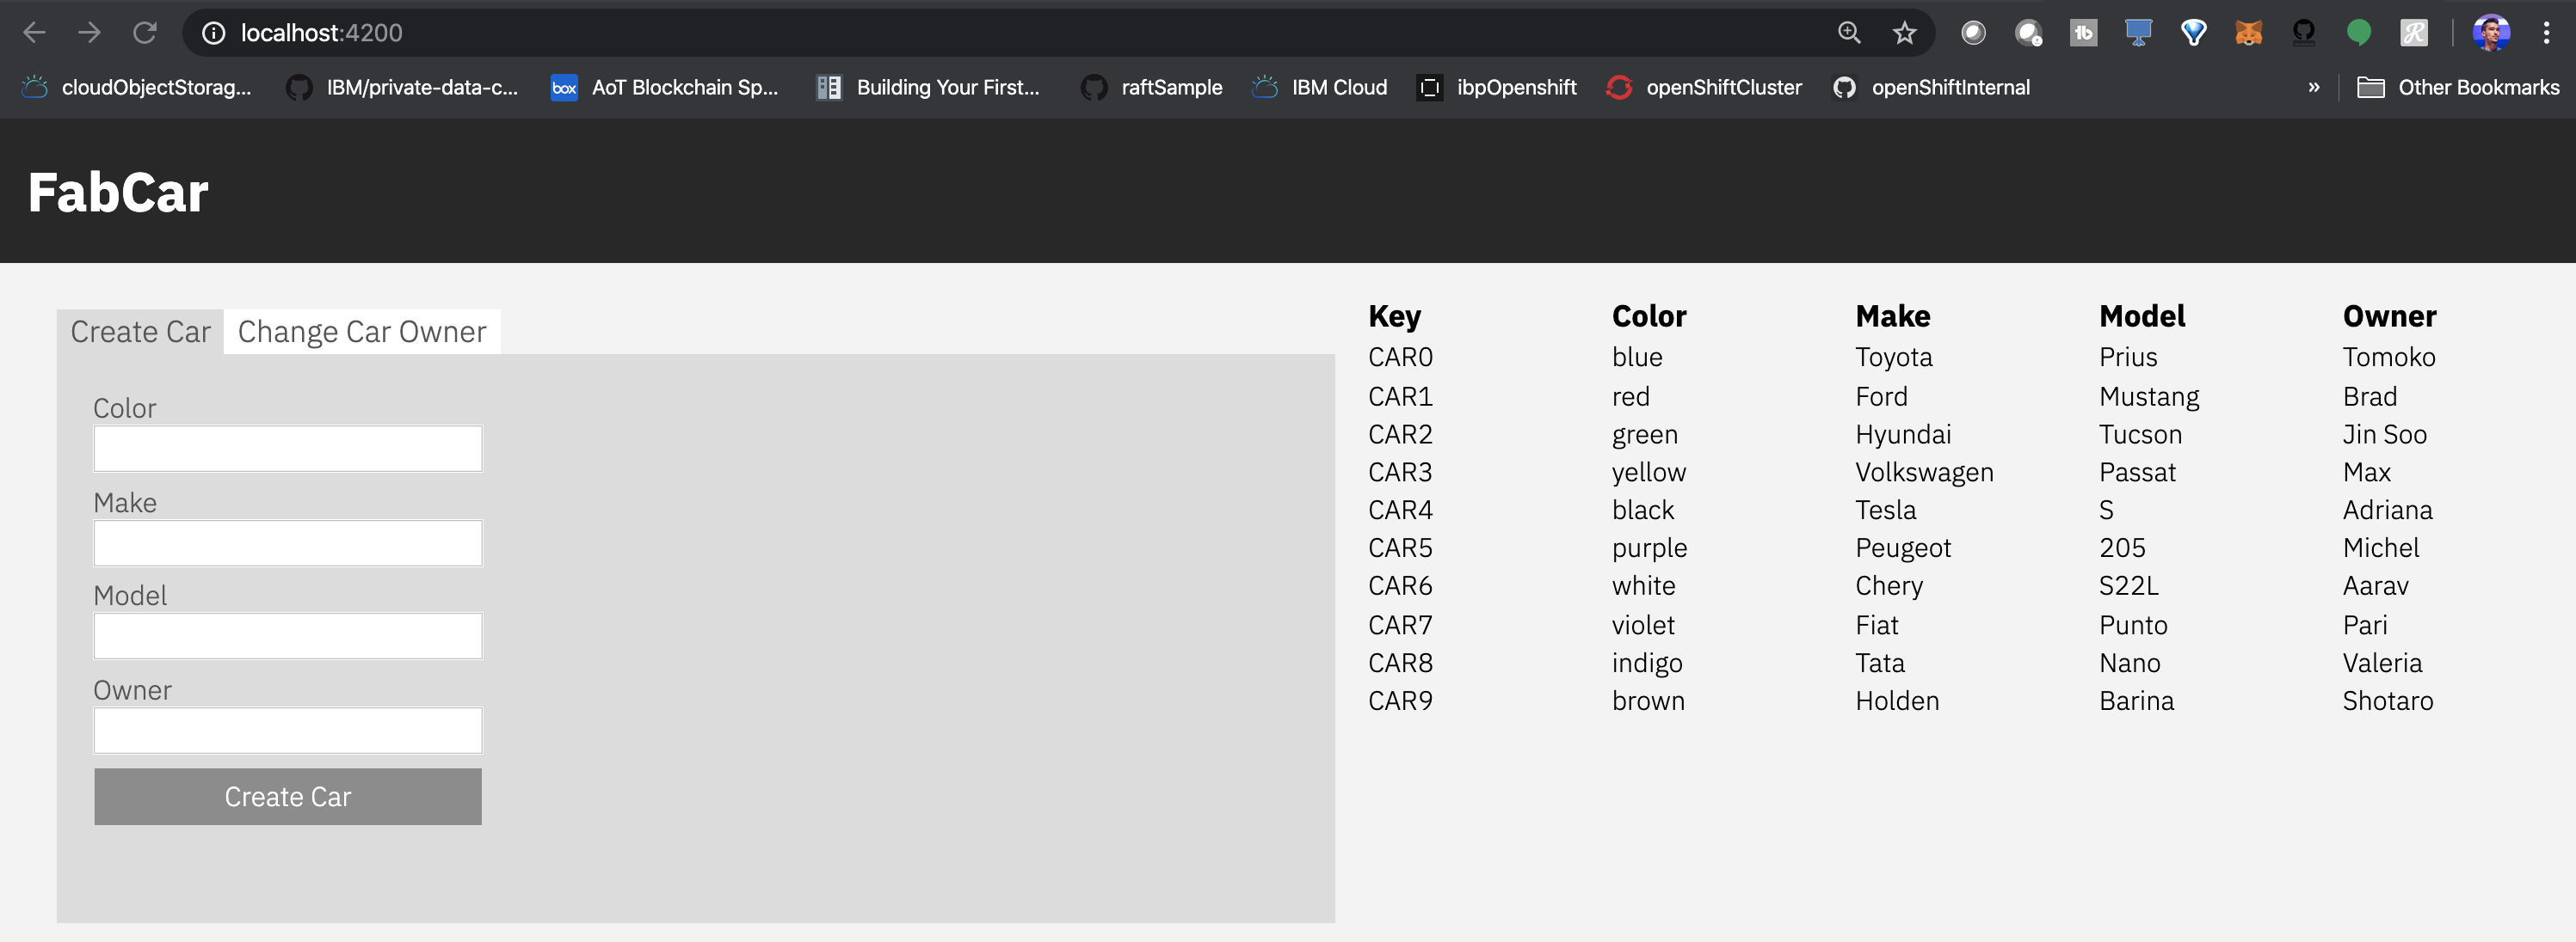This screenshot has width=2576, height=942.
Task: Open the Chrome three-dot menu
Action: tap(2546, 33)
